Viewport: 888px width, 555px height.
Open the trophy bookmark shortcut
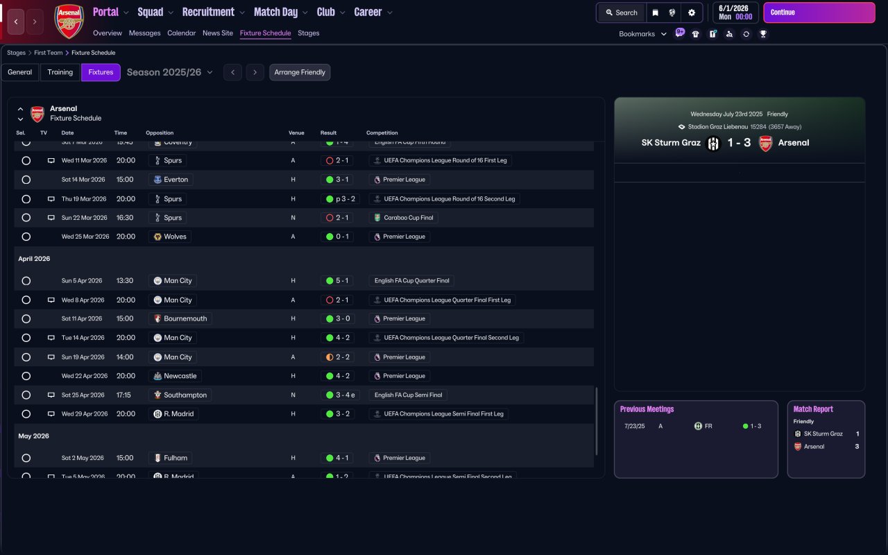[763, 34]
